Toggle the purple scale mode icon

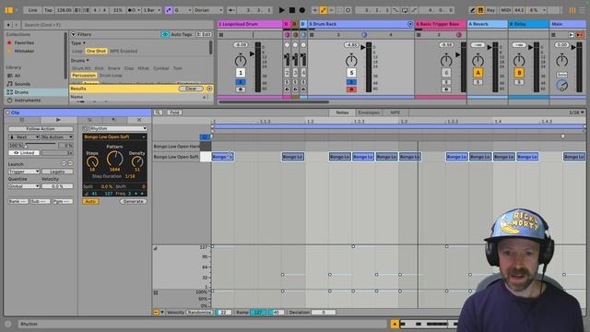(x=169, y=10)
